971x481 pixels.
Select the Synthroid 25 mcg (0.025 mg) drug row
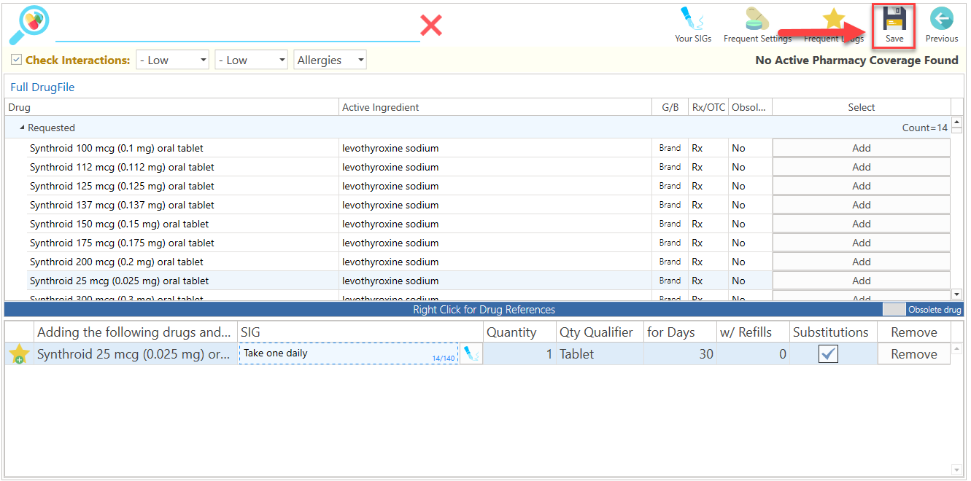(489, 281)
